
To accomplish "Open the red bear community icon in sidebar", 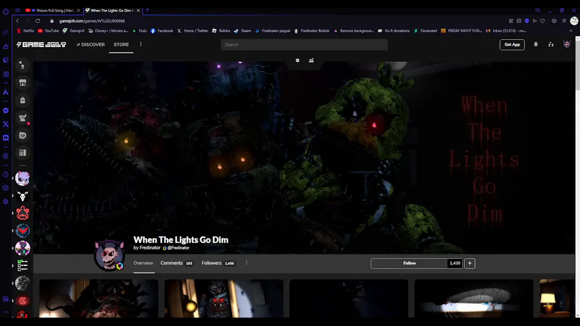I will (23, 213).
